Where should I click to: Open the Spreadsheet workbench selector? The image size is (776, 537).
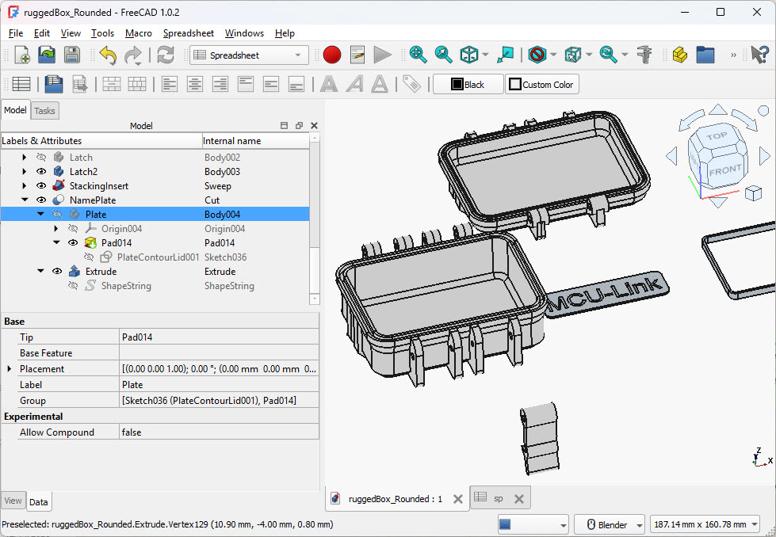(x=248, y=55)
